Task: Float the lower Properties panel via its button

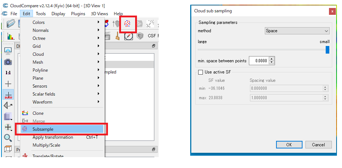Action: coord(154,150)
